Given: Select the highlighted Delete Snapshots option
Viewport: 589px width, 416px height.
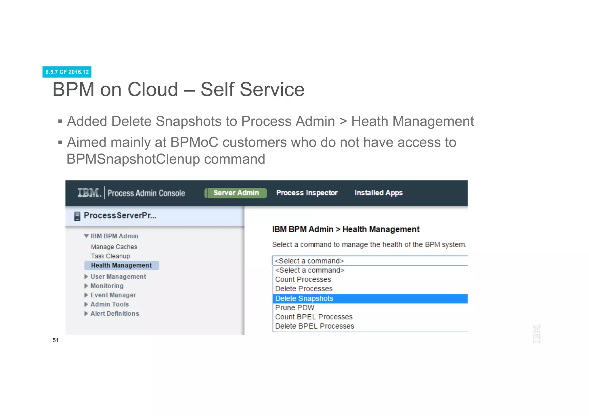Looking at the screenshot, I should (x=370, y=298).
